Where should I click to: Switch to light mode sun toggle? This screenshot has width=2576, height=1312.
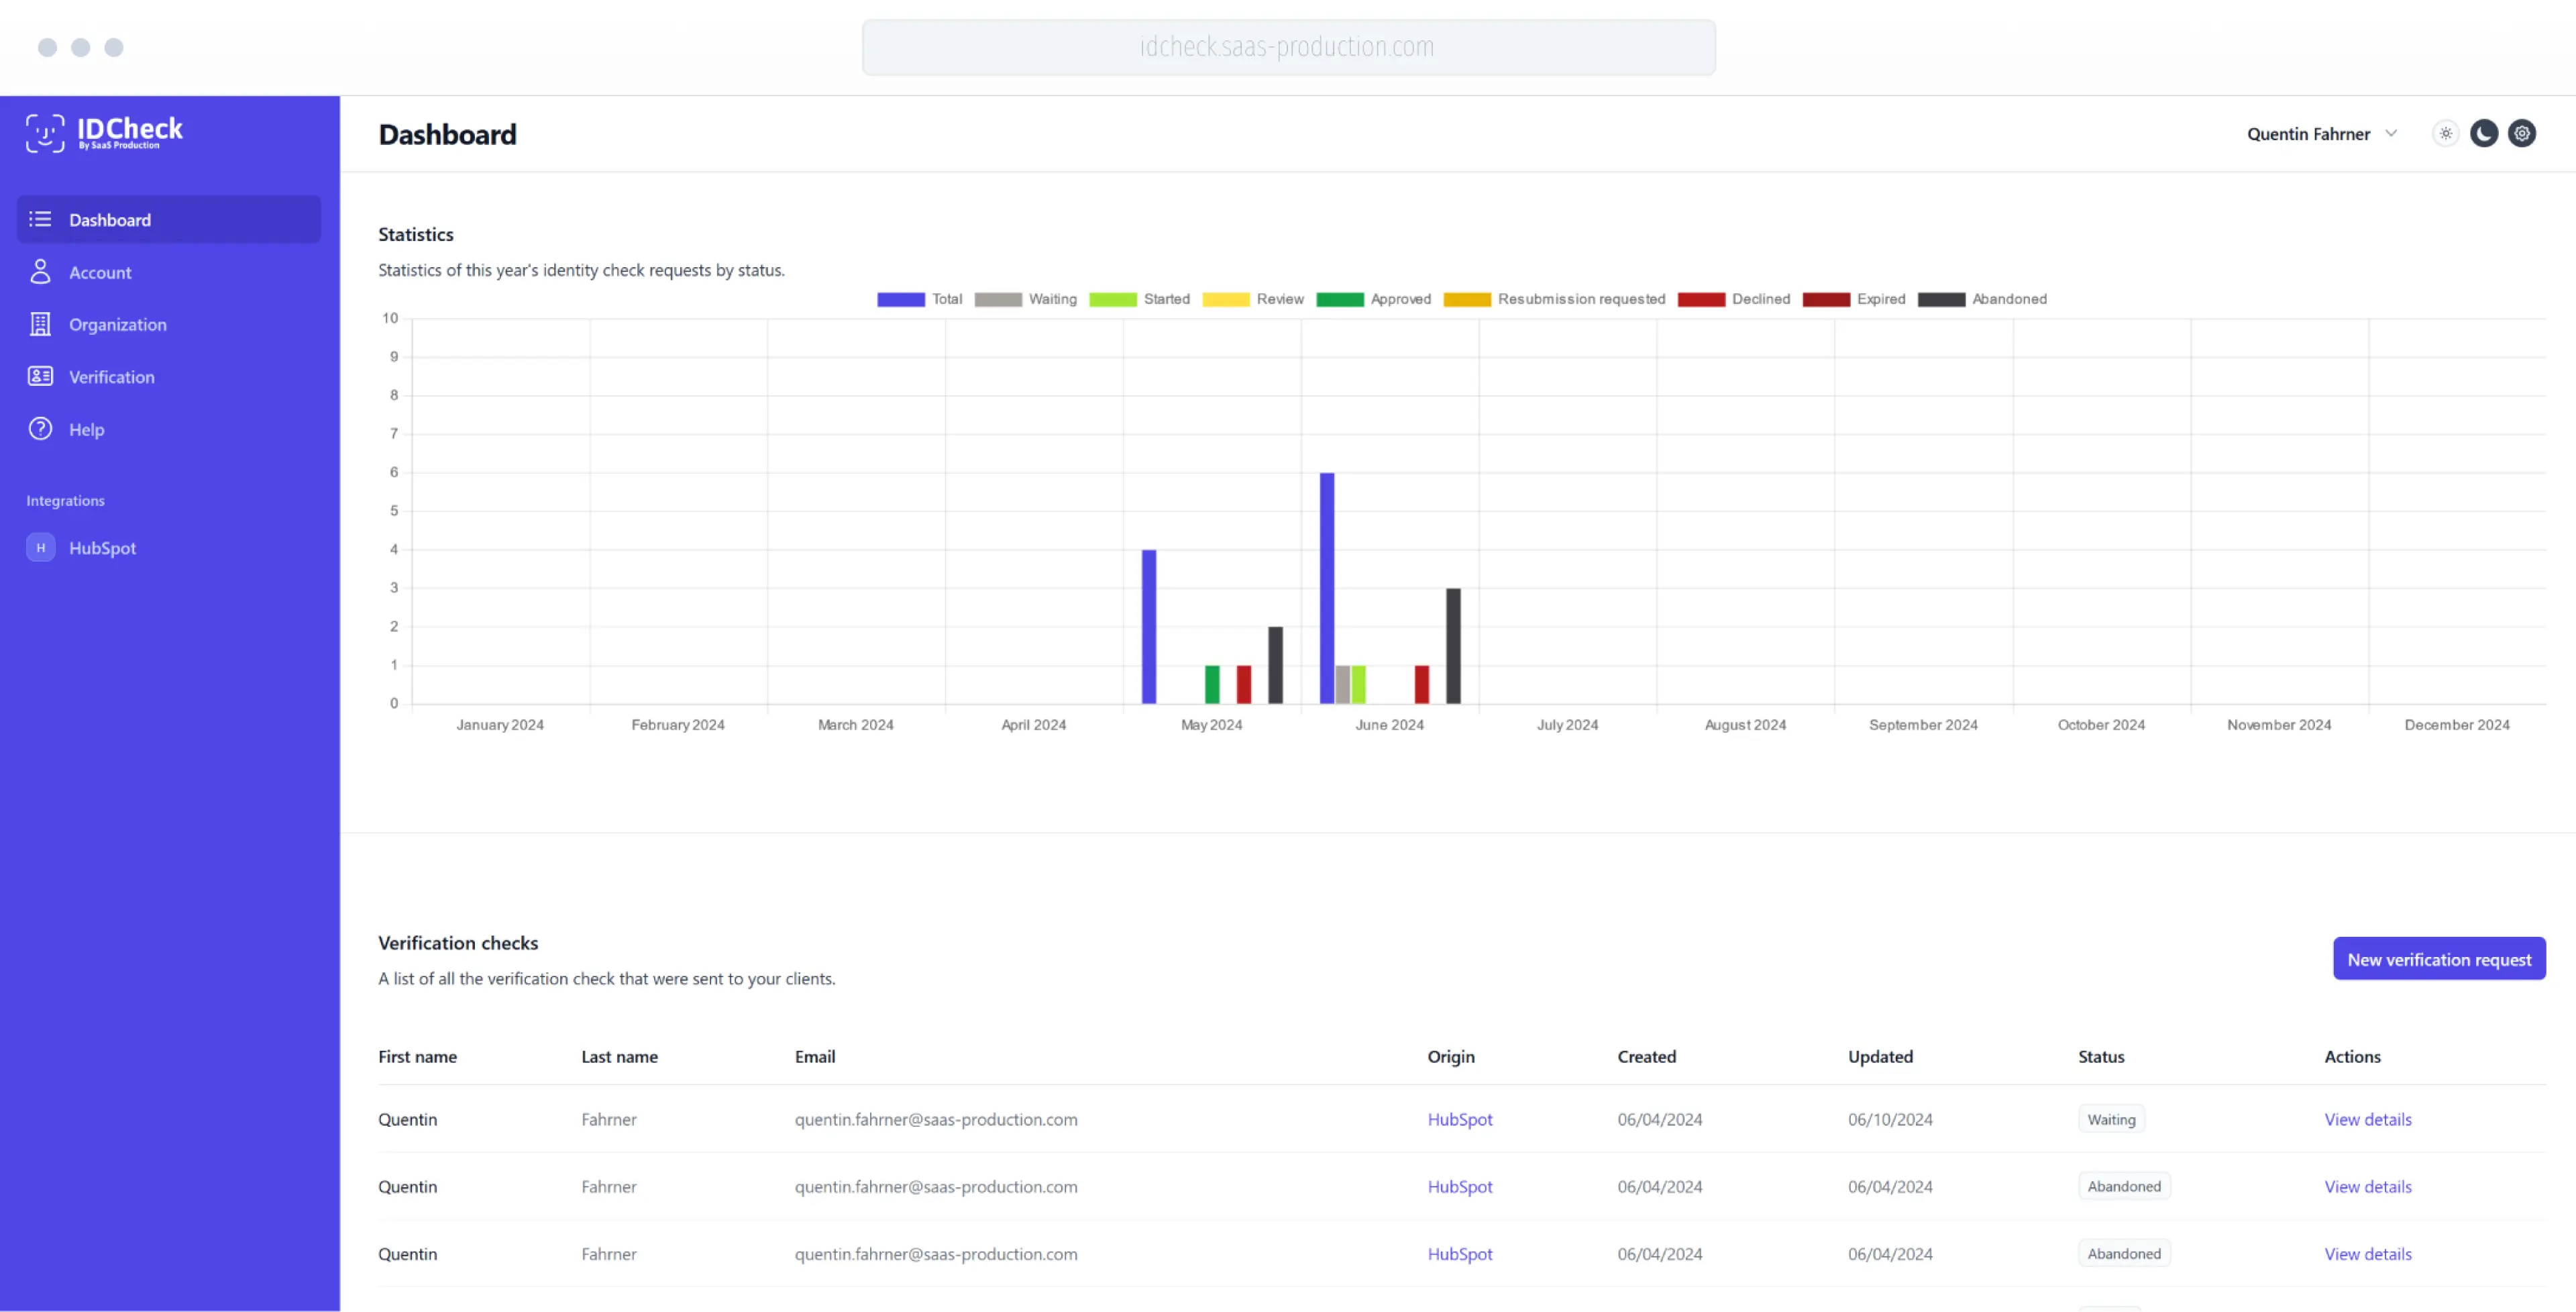(2446, 133)
